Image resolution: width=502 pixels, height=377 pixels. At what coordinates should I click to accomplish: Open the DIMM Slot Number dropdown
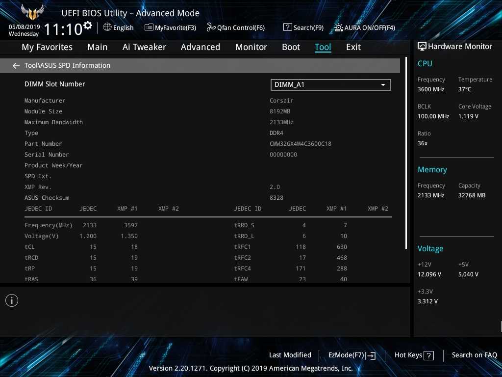click(x=331, y=84)
